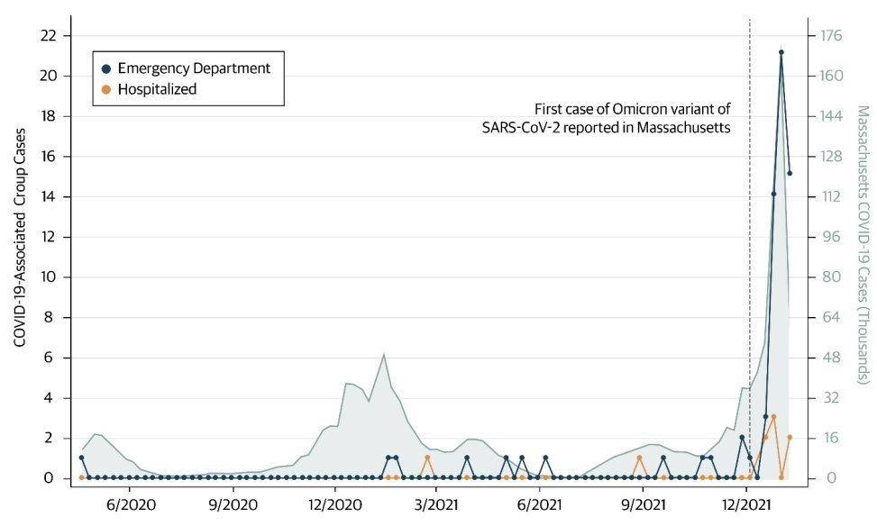Click the first Emergency Department point at far left

[82, 458]
